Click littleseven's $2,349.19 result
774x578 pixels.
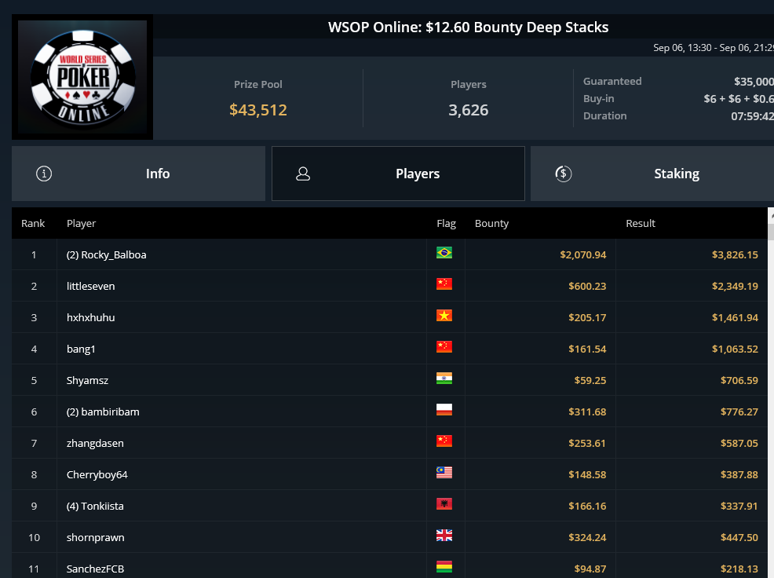735,286
